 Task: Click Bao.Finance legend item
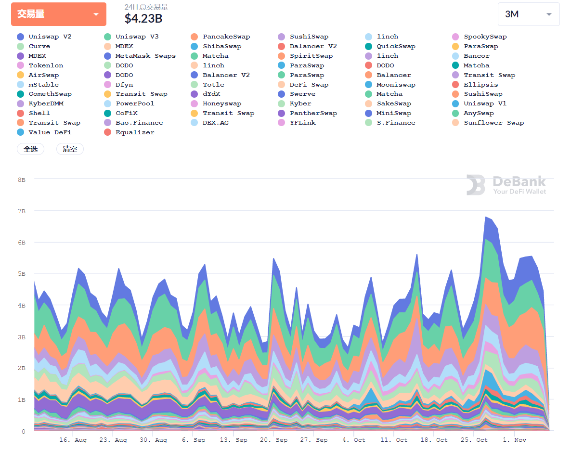(133, 123)
